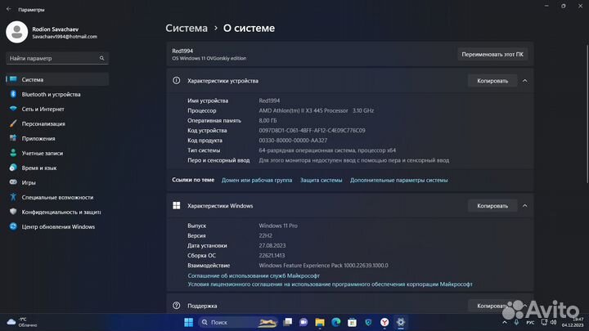This screenshot has height=331, width=589.
Task: Open Дополнительные параметры системы link
Action: 398,180
